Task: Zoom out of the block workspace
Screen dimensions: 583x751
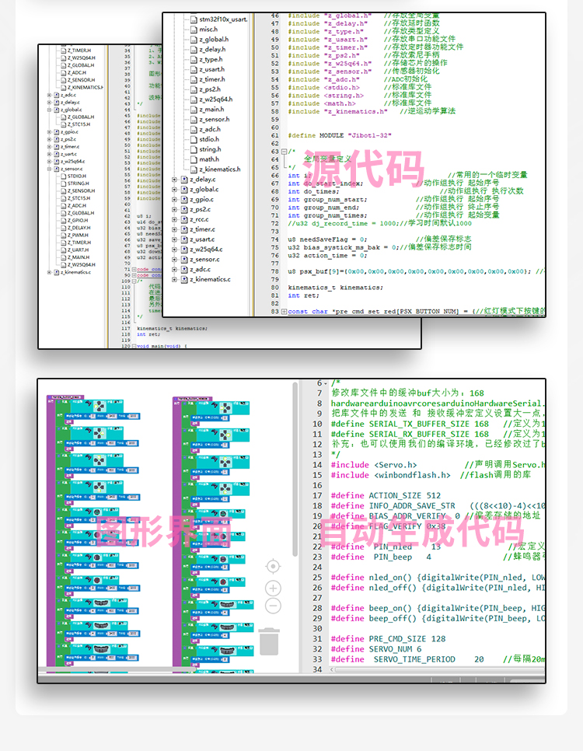Action: tap(273, 606)
